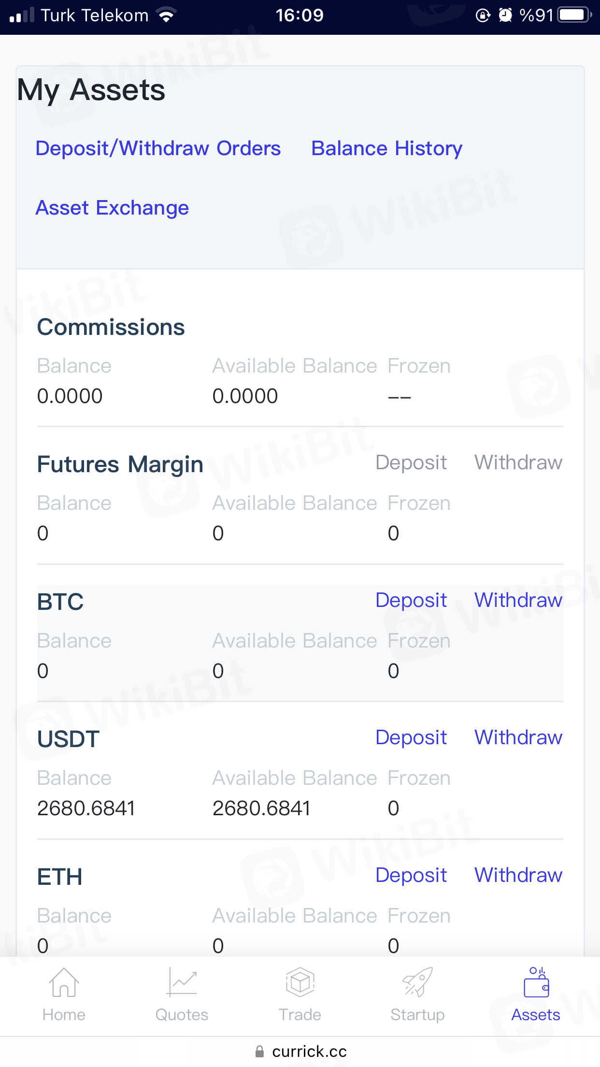Select the Trade cube icon
This screenshot has height=1067, width=600.
pos(300,983)
